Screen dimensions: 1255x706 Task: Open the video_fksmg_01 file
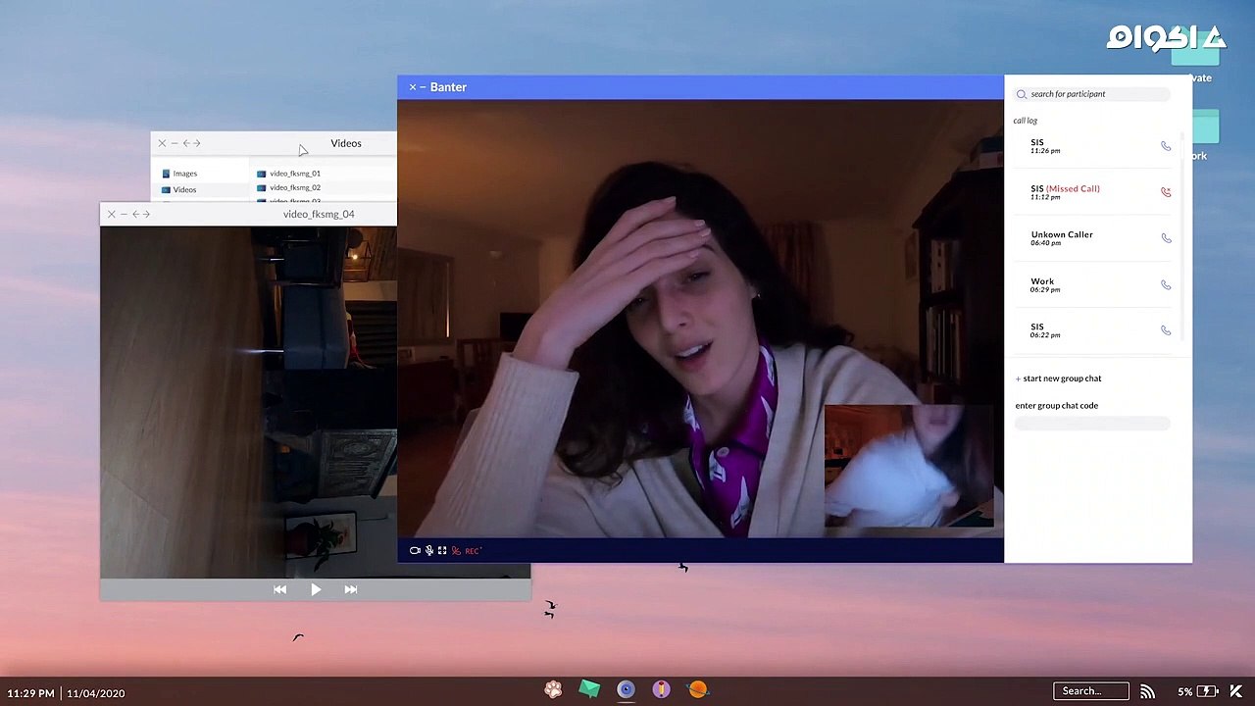(288, 174)
